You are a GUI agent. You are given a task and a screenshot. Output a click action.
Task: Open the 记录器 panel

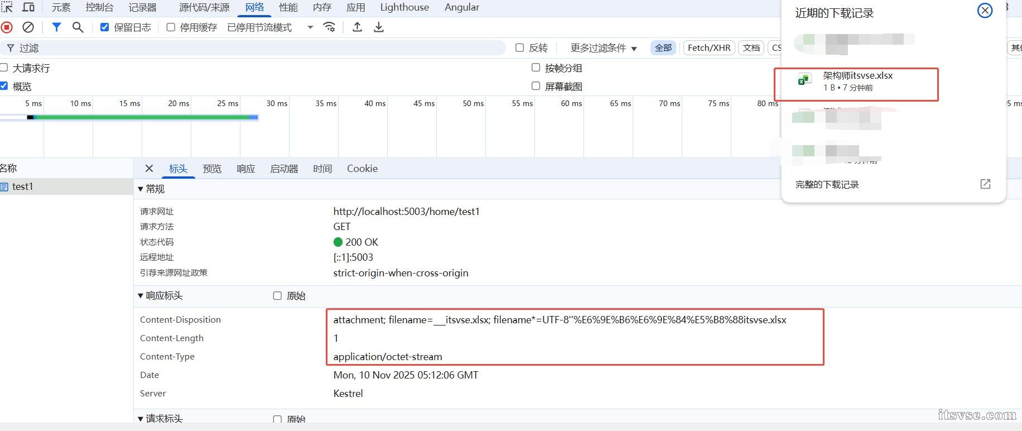click(143, 7)
